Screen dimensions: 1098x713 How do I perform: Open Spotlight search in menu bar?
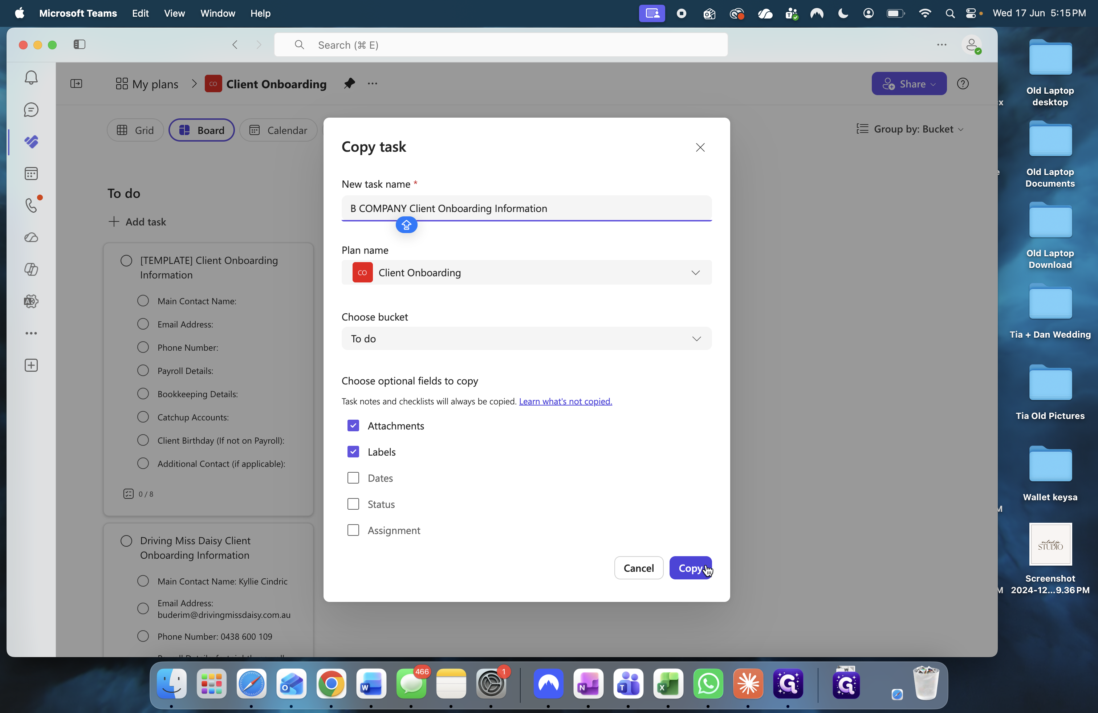(949, 13)
